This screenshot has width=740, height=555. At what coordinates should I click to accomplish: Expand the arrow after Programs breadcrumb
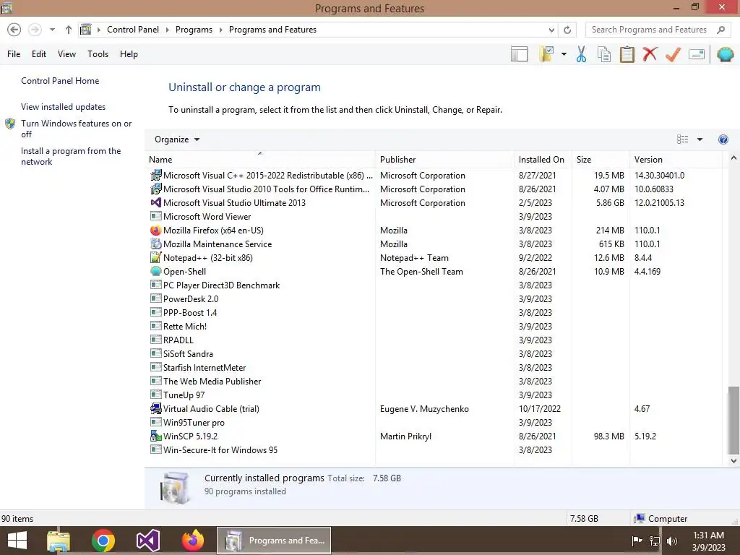tap(220, 30)
